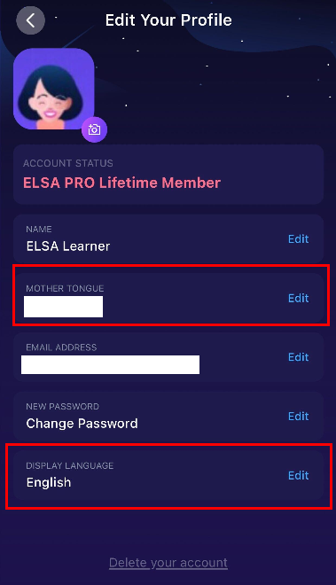Tap the Change Password text
Image resolution: width=336 pixels, height=585 pixels.
(82, 424)
